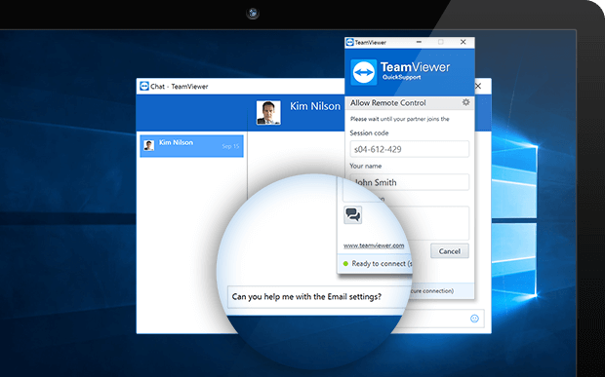Viewport: 605px width, 377px height.
Task: Click the green Ready to connect indicator
Action: point(345,264)
